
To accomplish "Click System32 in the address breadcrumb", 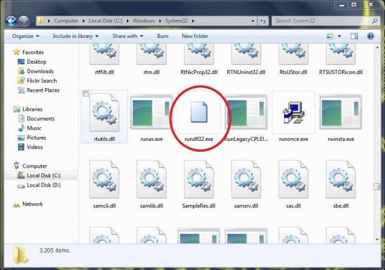I will click(176, 21).
